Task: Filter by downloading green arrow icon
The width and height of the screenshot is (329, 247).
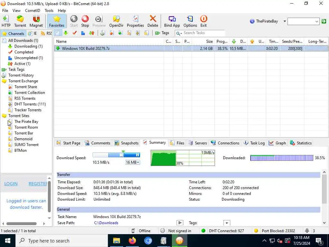Action: click(x=66, y=33)
